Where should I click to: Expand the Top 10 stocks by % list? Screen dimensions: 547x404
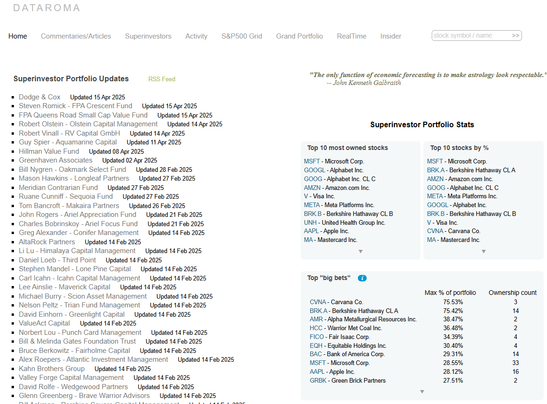pyautogui.click(x=483, y=251)
